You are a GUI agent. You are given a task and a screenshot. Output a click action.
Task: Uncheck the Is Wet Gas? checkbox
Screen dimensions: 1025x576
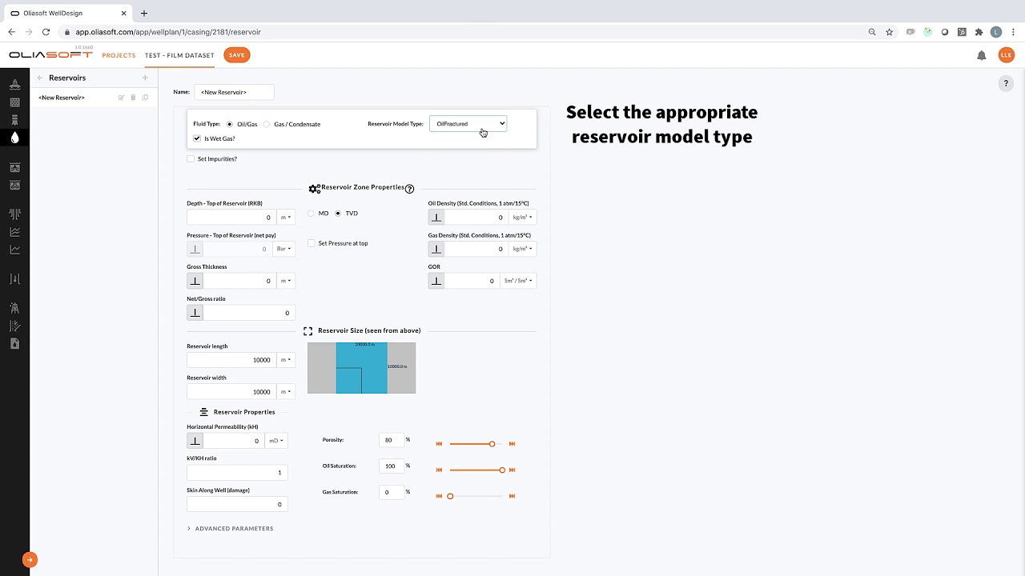tap(197, 138)
